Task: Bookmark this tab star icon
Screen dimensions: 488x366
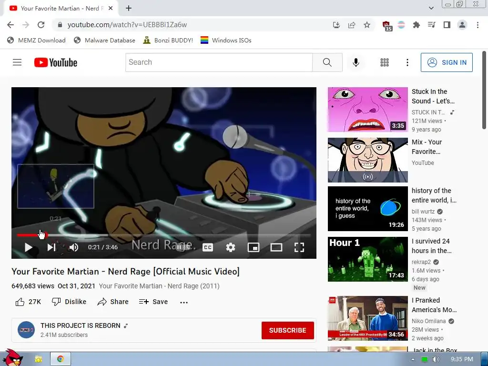Action: point(367,25)
